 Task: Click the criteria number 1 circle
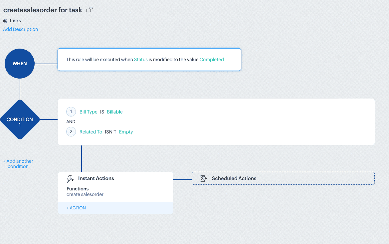[x=71, y=112]
